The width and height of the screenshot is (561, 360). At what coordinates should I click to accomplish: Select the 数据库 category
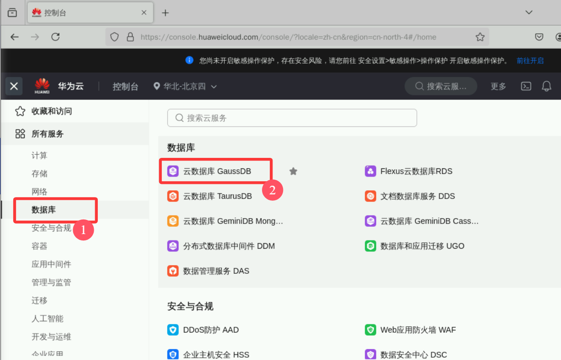coord(43,210)
